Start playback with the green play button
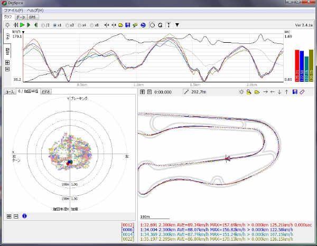The image size is (317, 246). pos(22,25)
